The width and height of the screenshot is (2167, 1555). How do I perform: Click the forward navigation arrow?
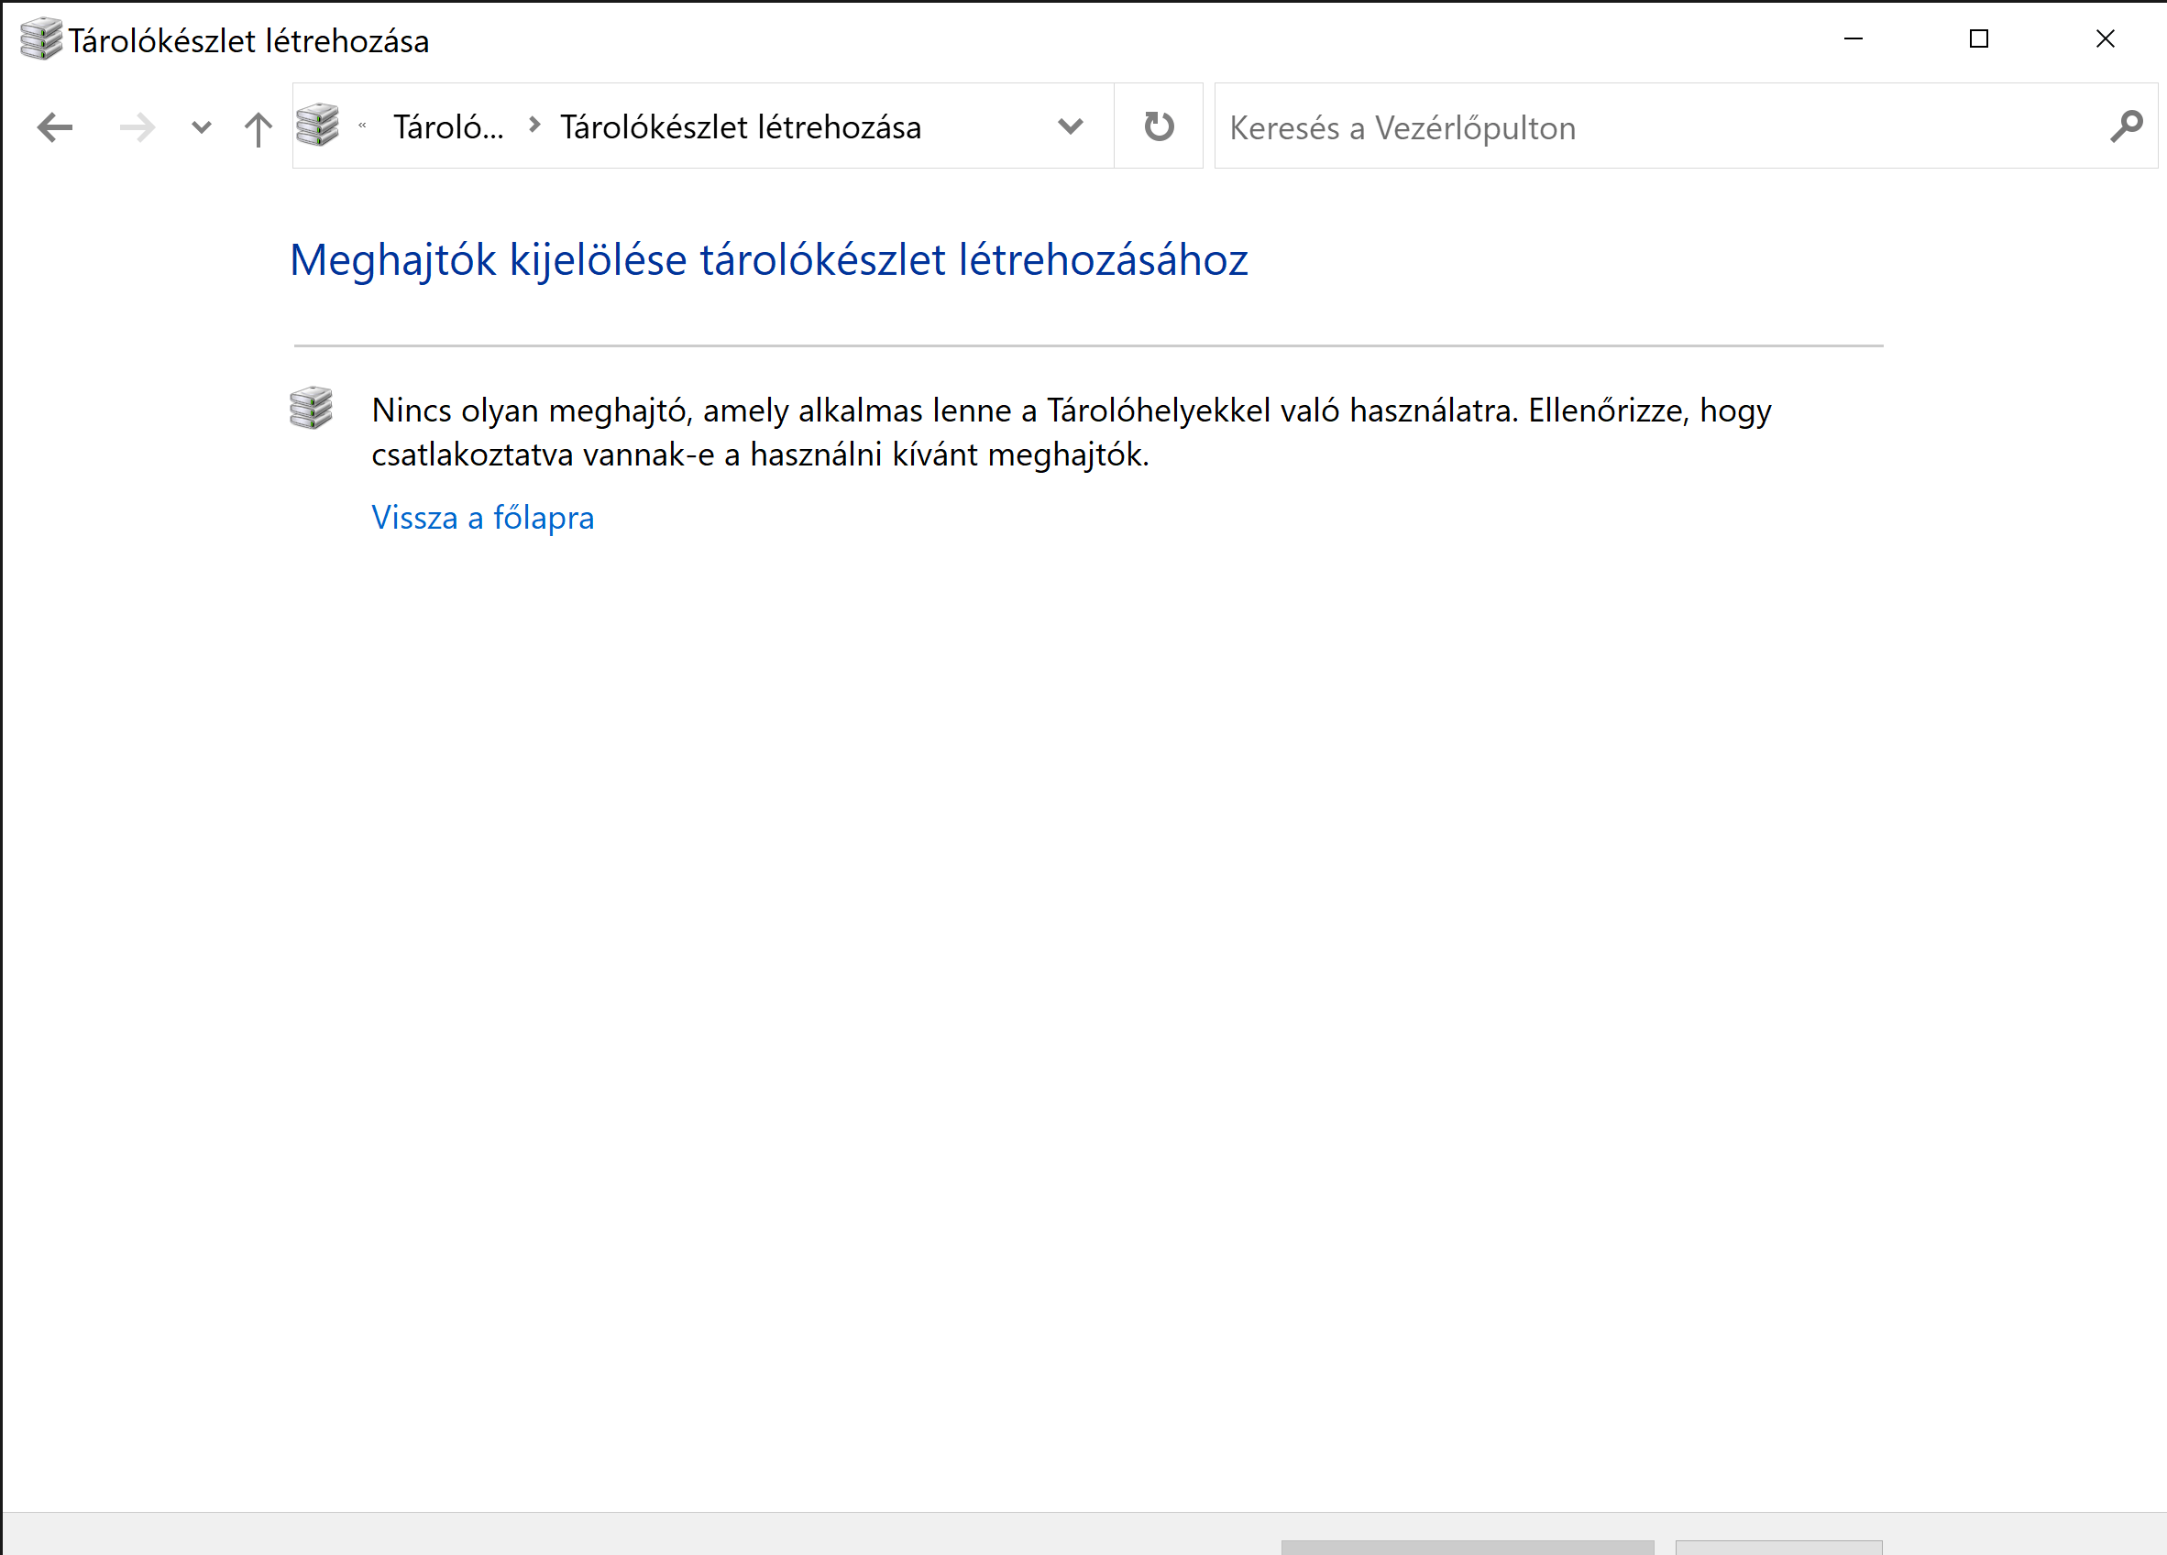click(x=137, y=127)
